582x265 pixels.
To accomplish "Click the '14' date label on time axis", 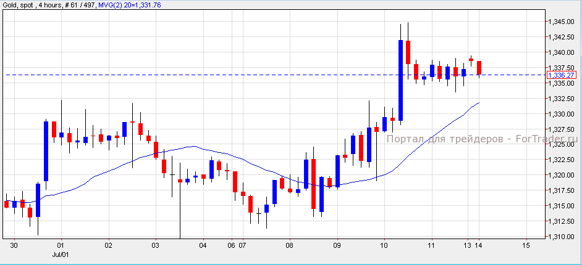I will [x=479, y=245].
